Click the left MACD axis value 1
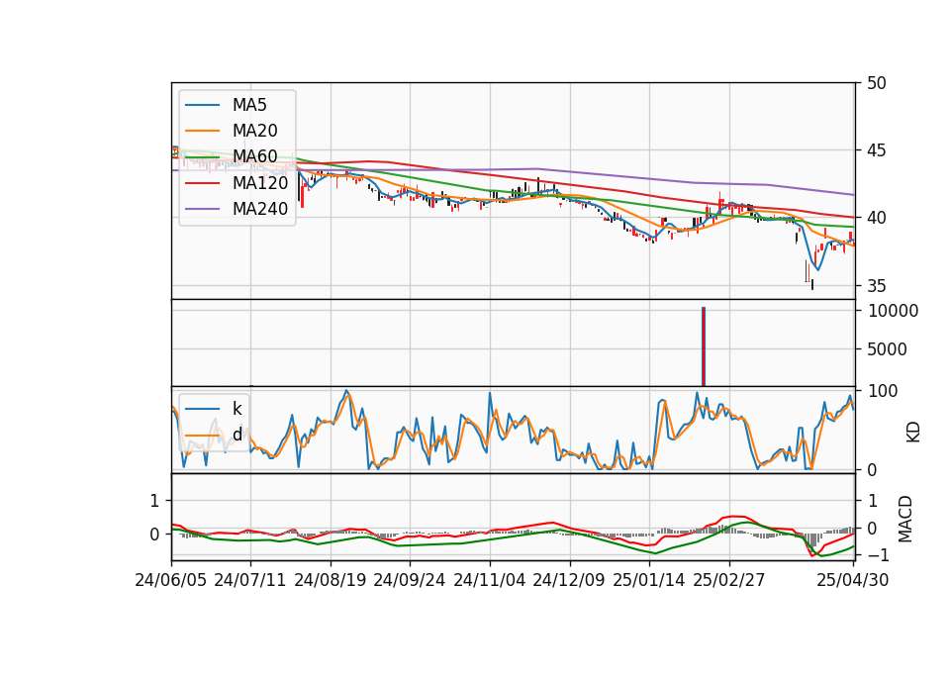Viewport: 950px width, 683px height. click(x=154, y=501)
